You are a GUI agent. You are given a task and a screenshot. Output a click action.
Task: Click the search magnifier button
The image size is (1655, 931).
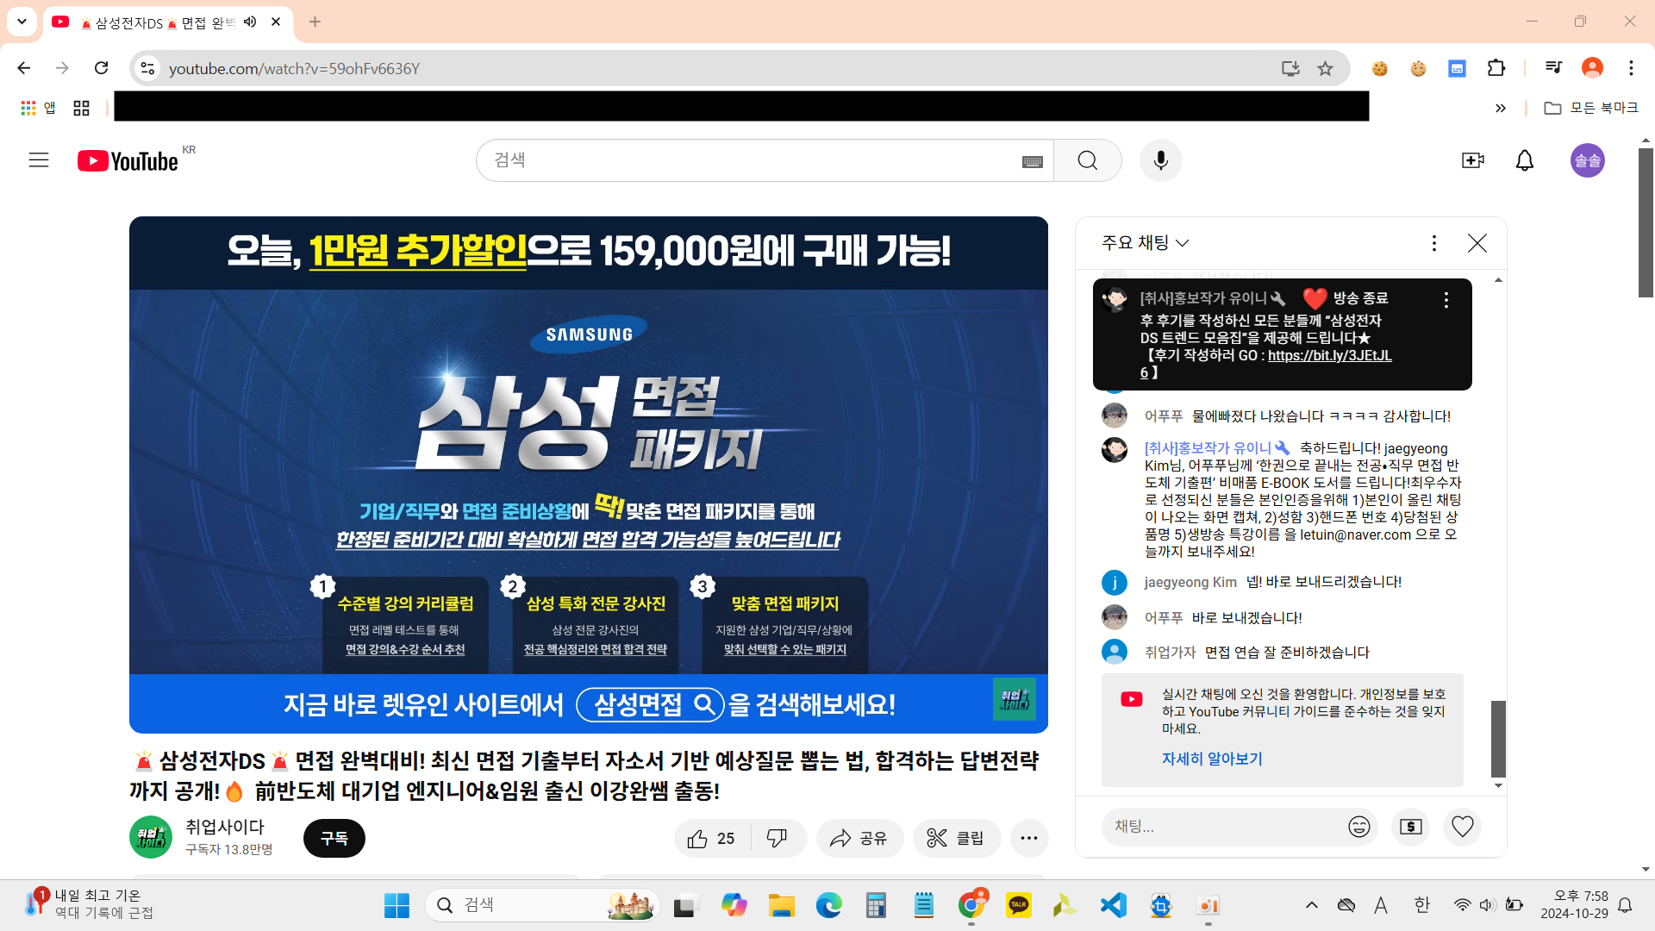(1087, 160)
